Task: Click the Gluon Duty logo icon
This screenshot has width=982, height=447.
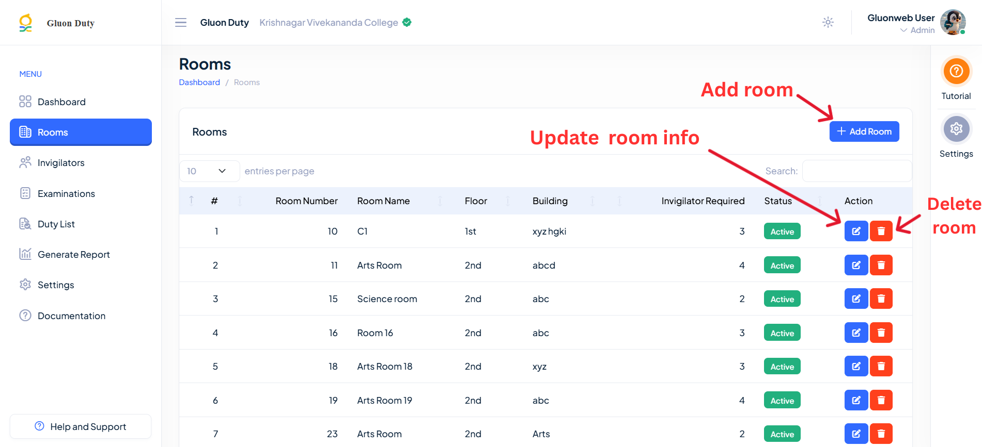Action: 25,23
